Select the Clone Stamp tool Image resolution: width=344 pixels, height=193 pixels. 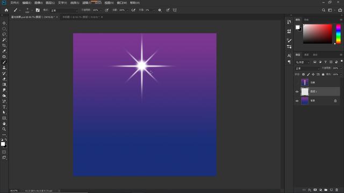coord(4,68)
